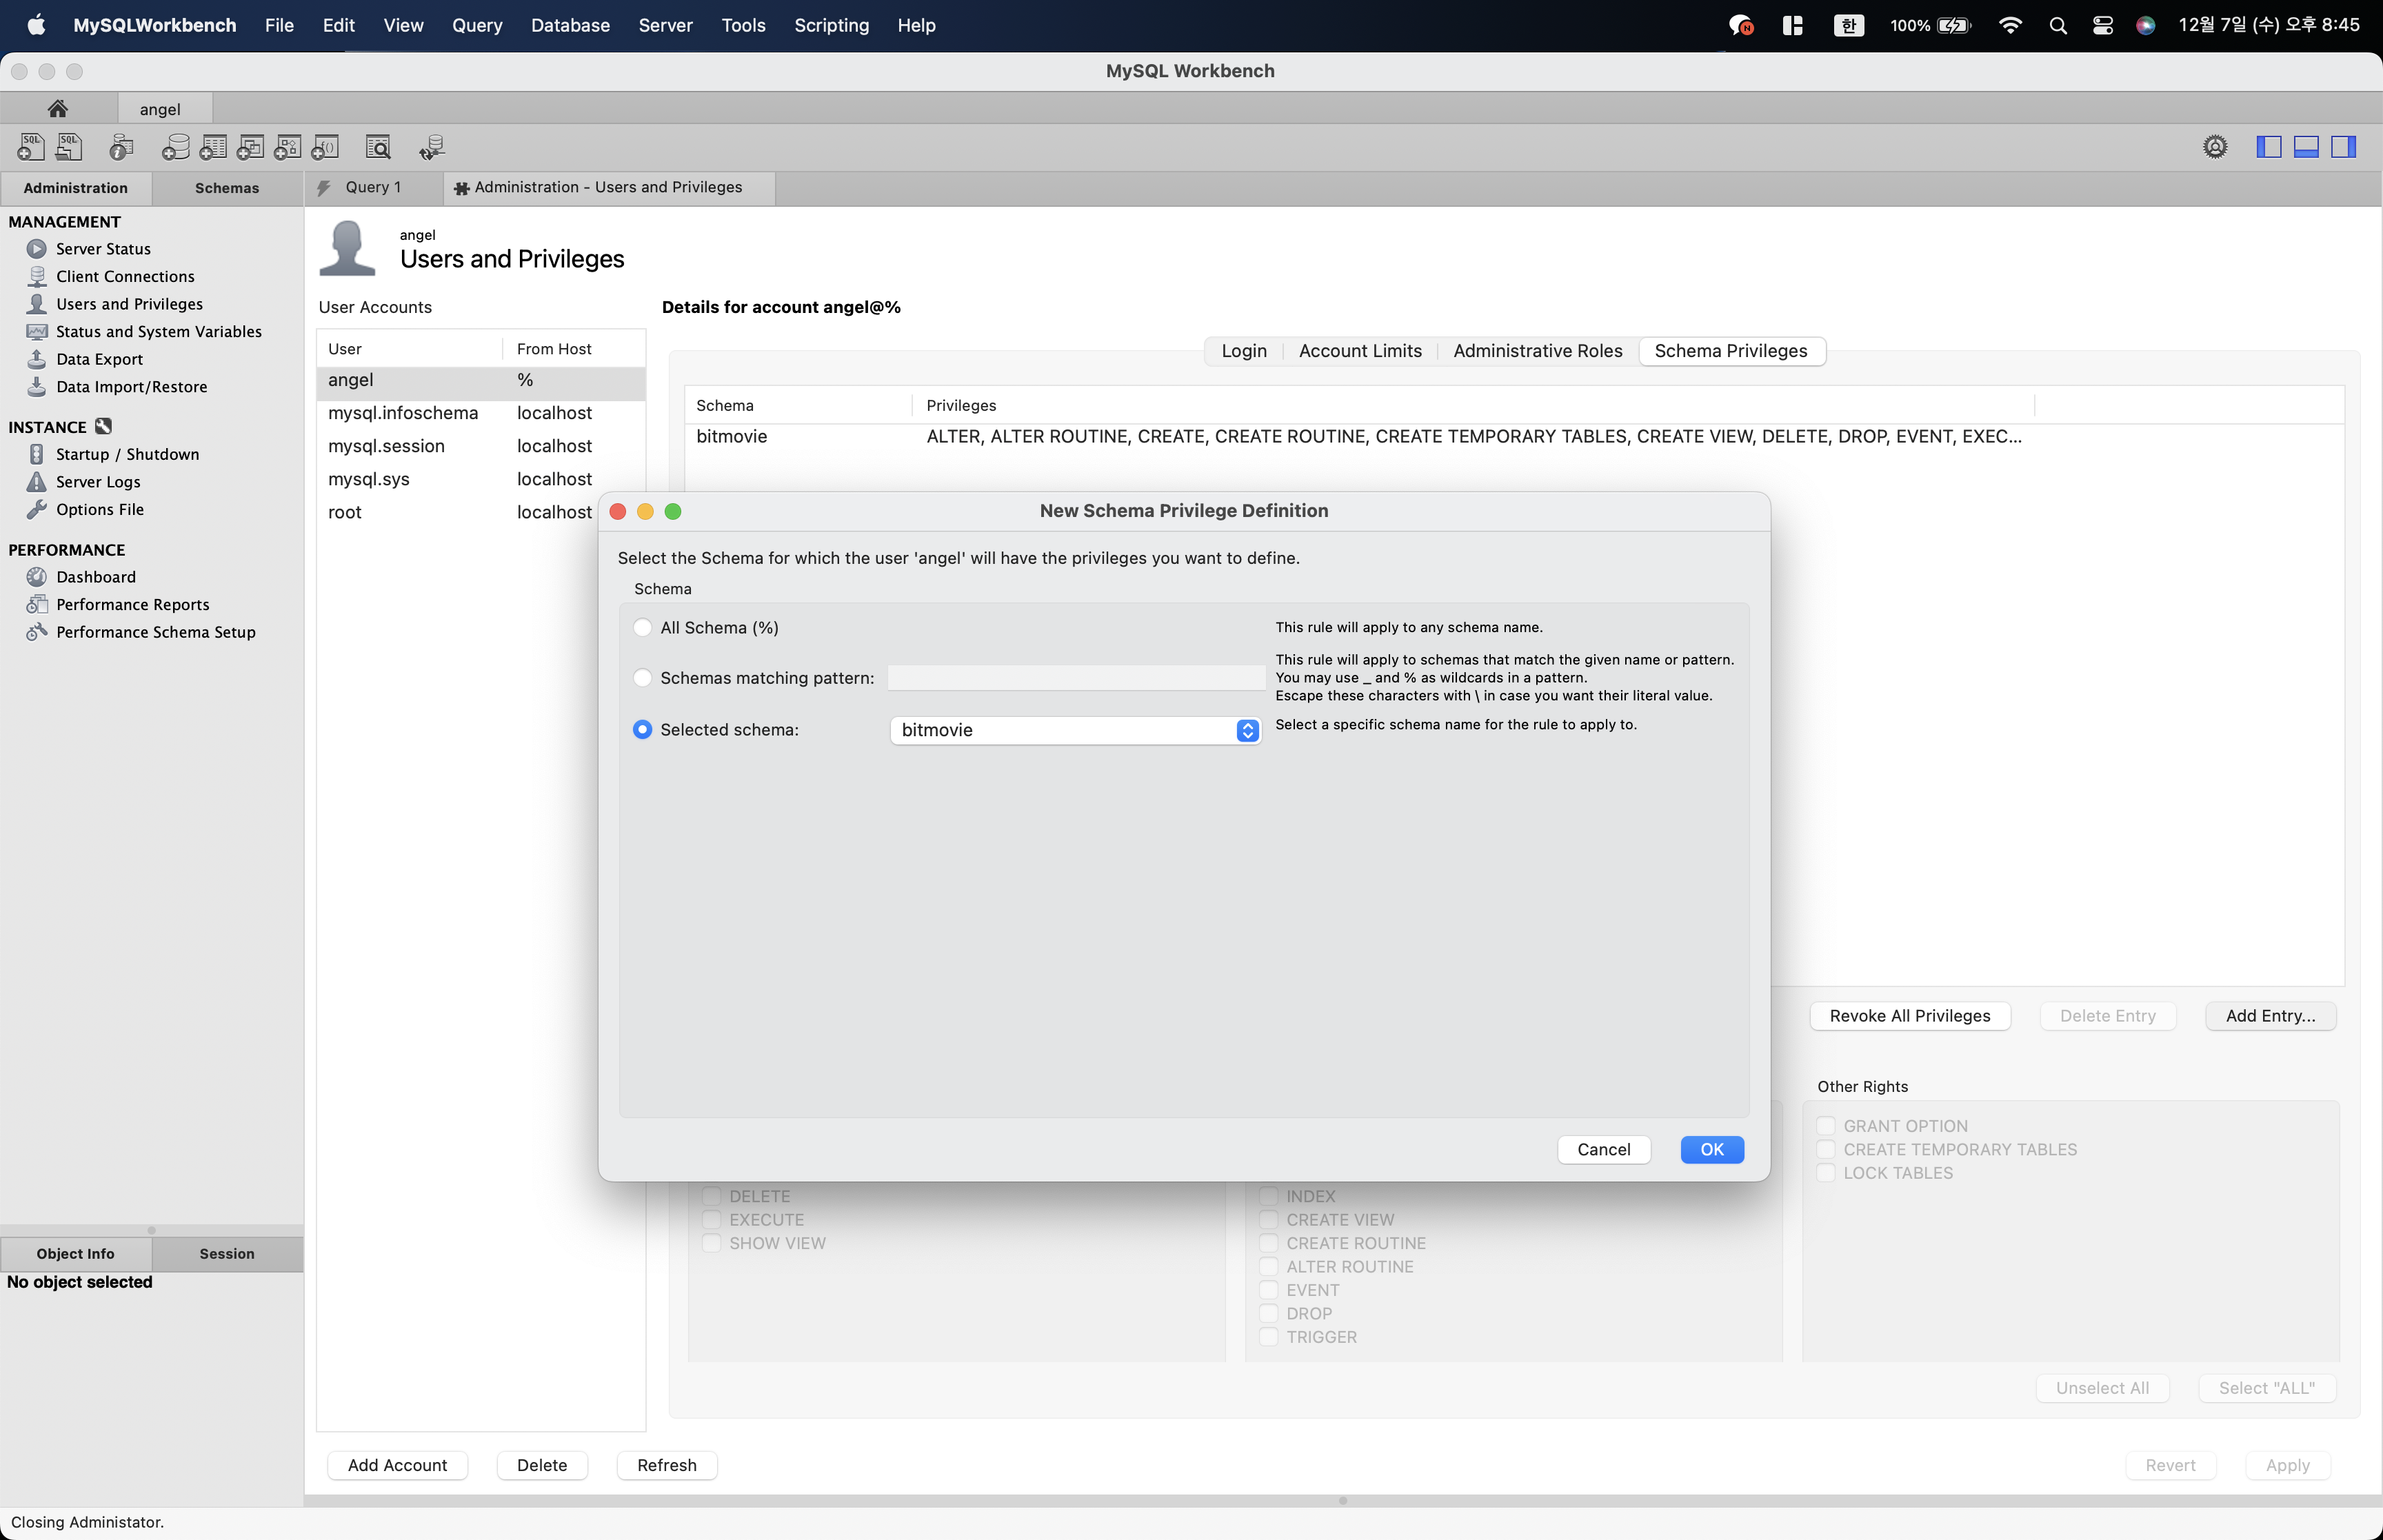Open Client Connections item

[x=125, y=276]
